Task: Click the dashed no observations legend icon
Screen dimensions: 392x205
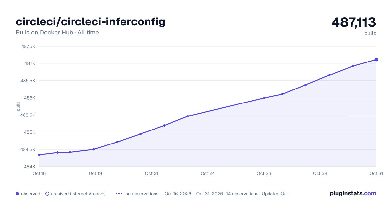Action: [x=119, y=194]
